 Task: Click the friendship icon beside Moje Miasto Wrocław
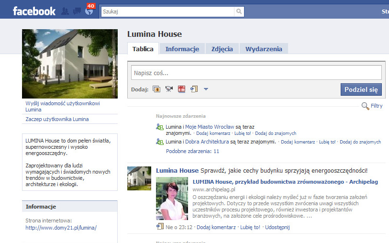coord(160,127)
